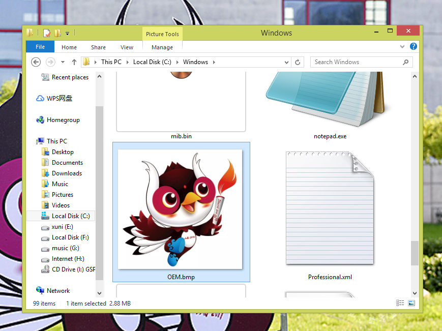This screenshot has height=331, width=442.
Task: Open Help via question mark icon
Action: 413,46
